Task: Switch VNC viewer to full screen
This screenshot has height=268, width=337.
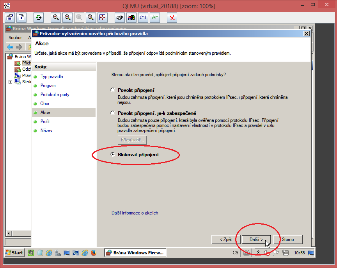Action: click(102, 18)
